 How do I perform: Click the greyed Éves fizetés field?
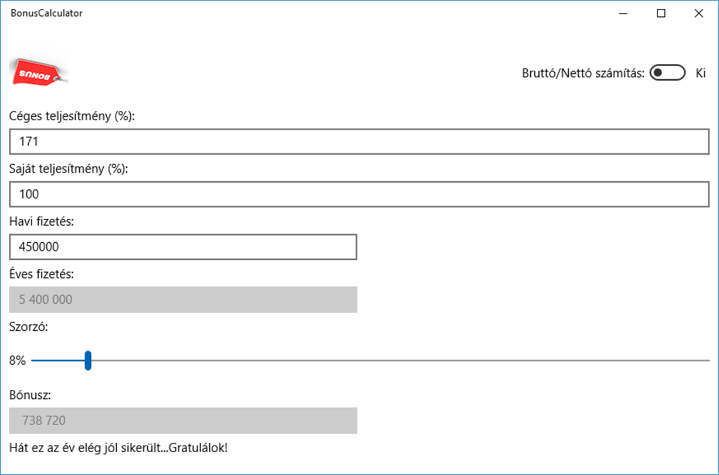point(183,300)
